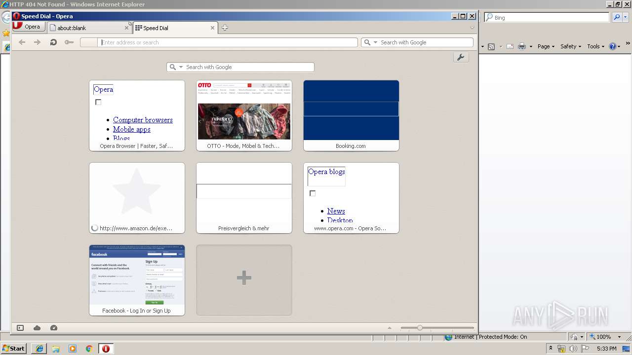Click IE Print icon
Image resolution: width=632 pixels, height=355 pixels.
pyautogui.click(x=522, y=46)
